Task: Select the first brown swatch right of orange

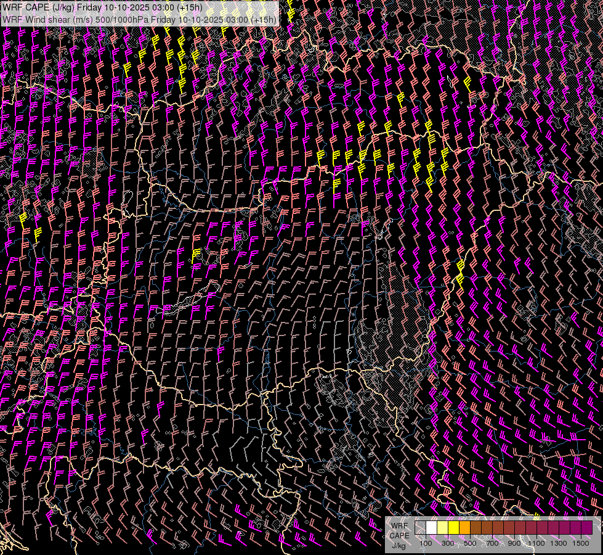Action: point(476,527)
